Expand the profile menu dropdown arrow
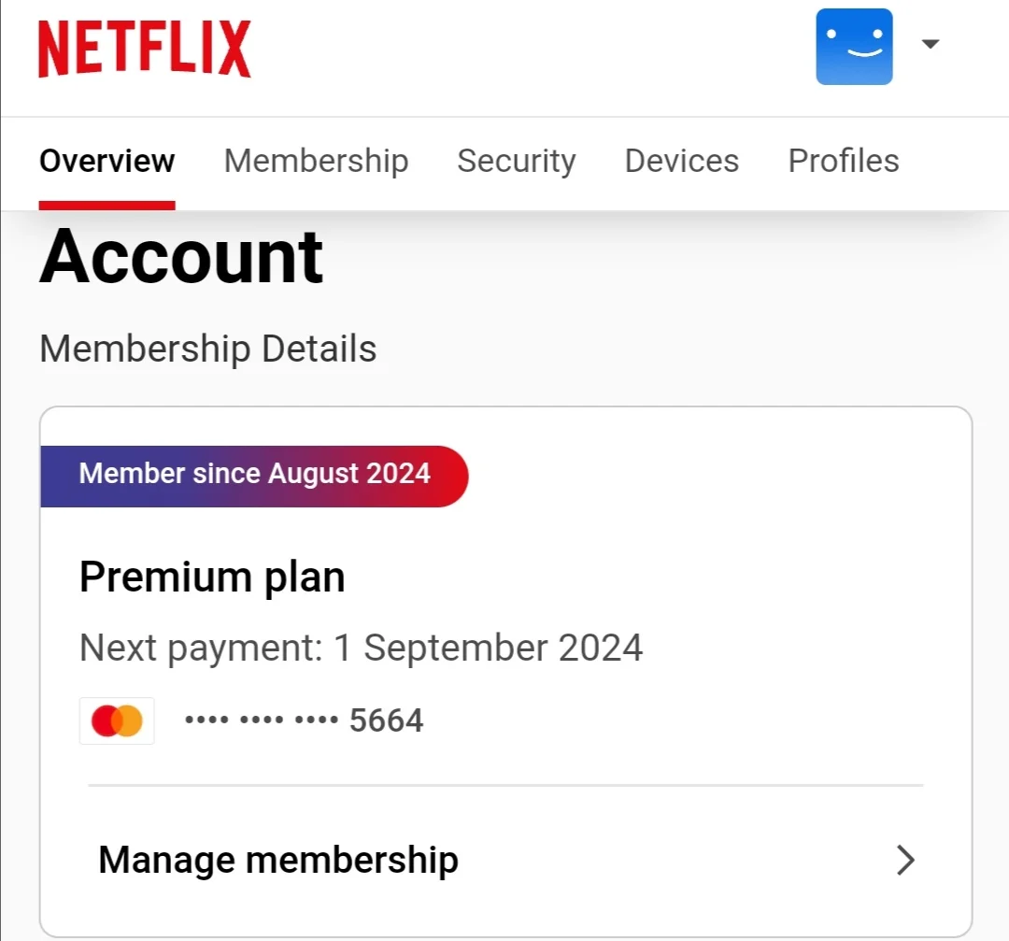Image resolution: width=1009 pixels, height=941 pixels. [x=930, y=44]
